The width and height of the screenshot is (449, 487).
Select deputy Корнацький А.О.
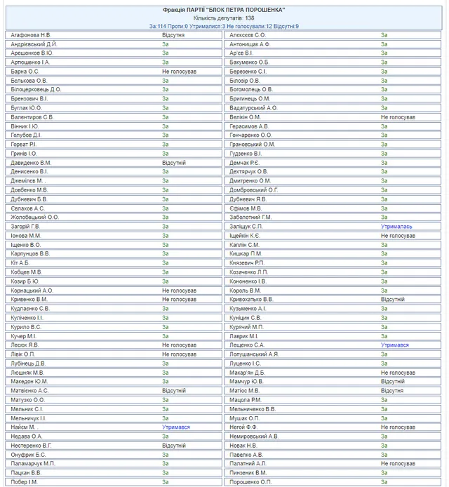click(32, 291)
